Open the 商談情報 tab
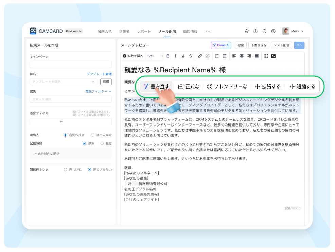335x252 pixels. pos(190,31)
